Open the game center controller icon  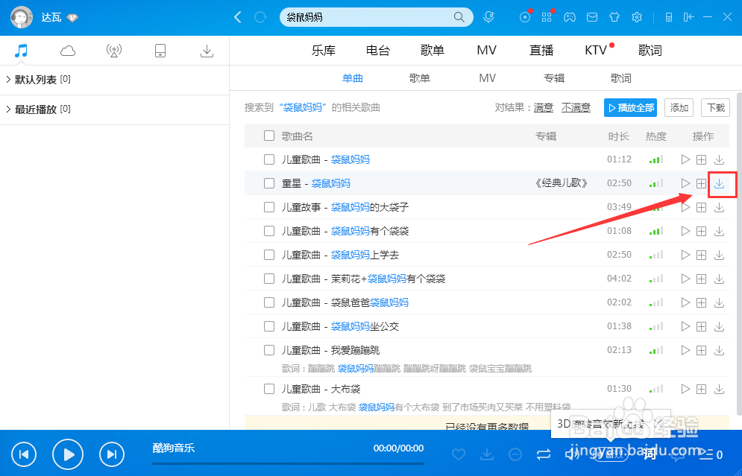(570, 17)
